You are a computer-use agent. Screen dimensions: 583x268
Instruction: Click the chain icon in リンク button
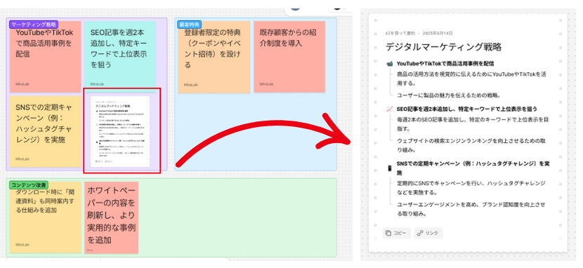click(x=420, y=233)
